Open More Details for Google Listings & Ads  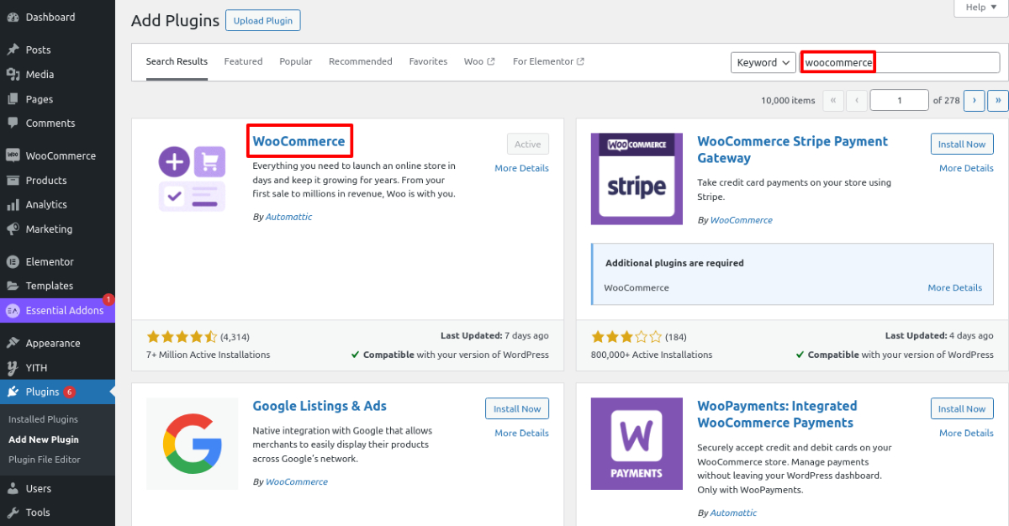pyautogui.click(x=521, y=433)
